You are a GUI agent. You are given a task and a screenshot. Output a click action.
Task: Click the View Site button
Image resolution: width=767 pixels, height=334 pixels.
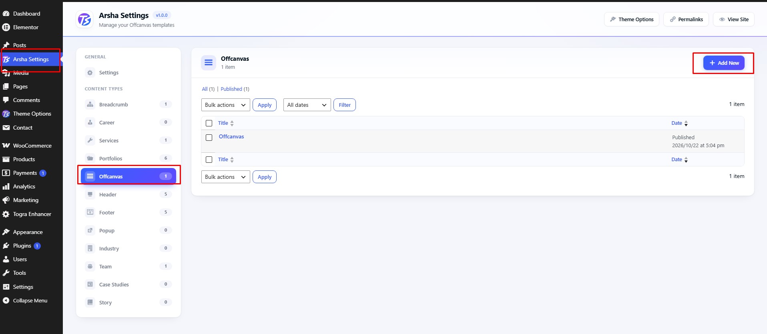pyautogui.click(x=734, y=19)
